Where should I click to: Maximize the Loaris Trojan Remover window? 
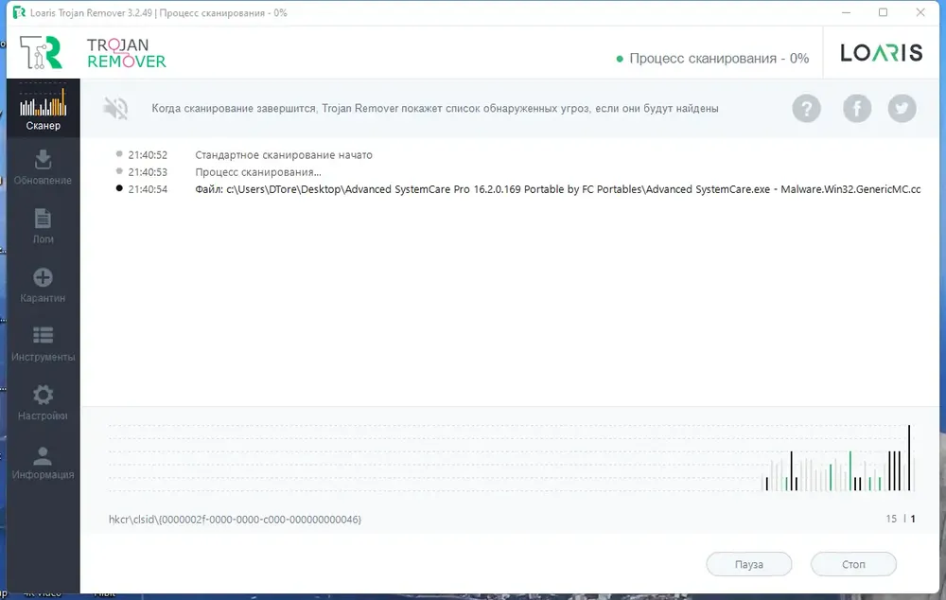883,12
